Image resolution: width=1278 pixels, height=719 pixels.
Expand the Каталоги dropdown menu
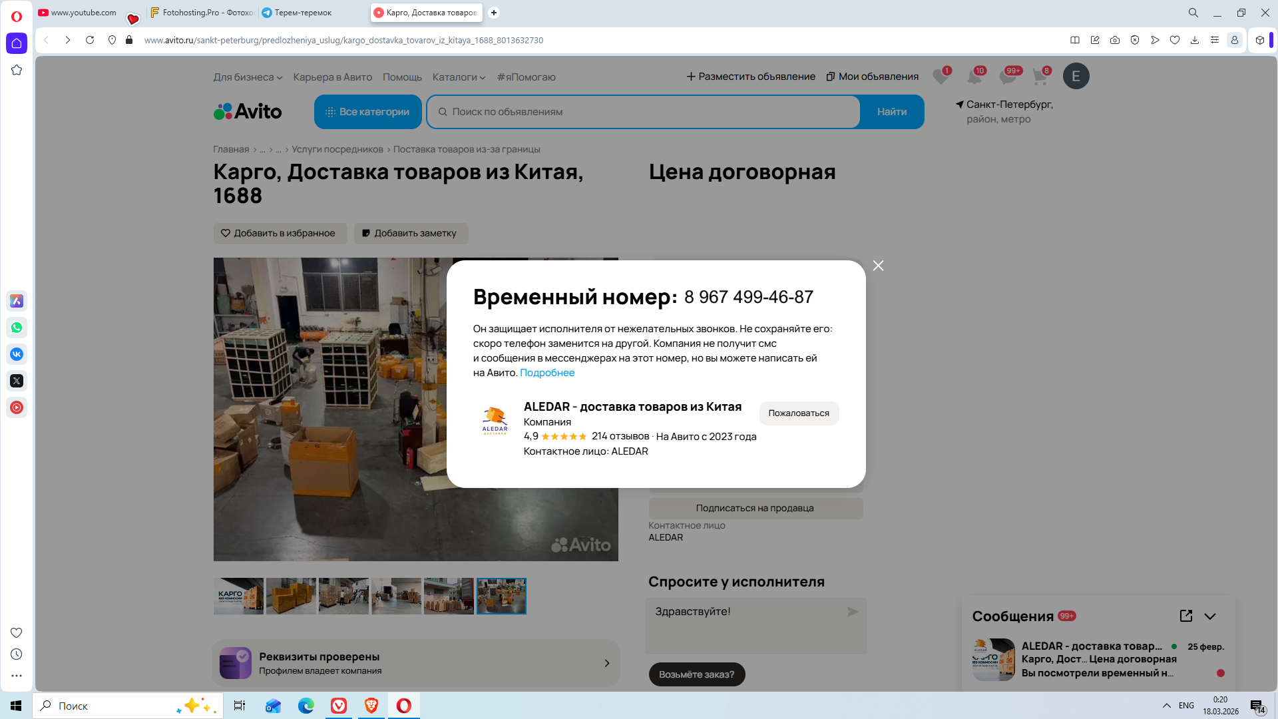pyautogui.click(x=459, y=77)
